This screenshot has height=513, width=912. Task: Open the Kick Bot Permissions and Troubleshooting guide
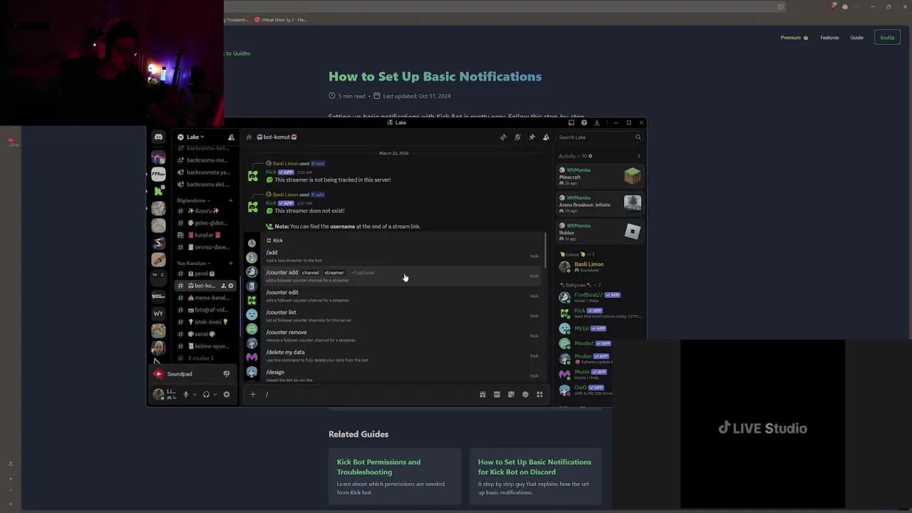pyautogui.click(x=394, y=476)
